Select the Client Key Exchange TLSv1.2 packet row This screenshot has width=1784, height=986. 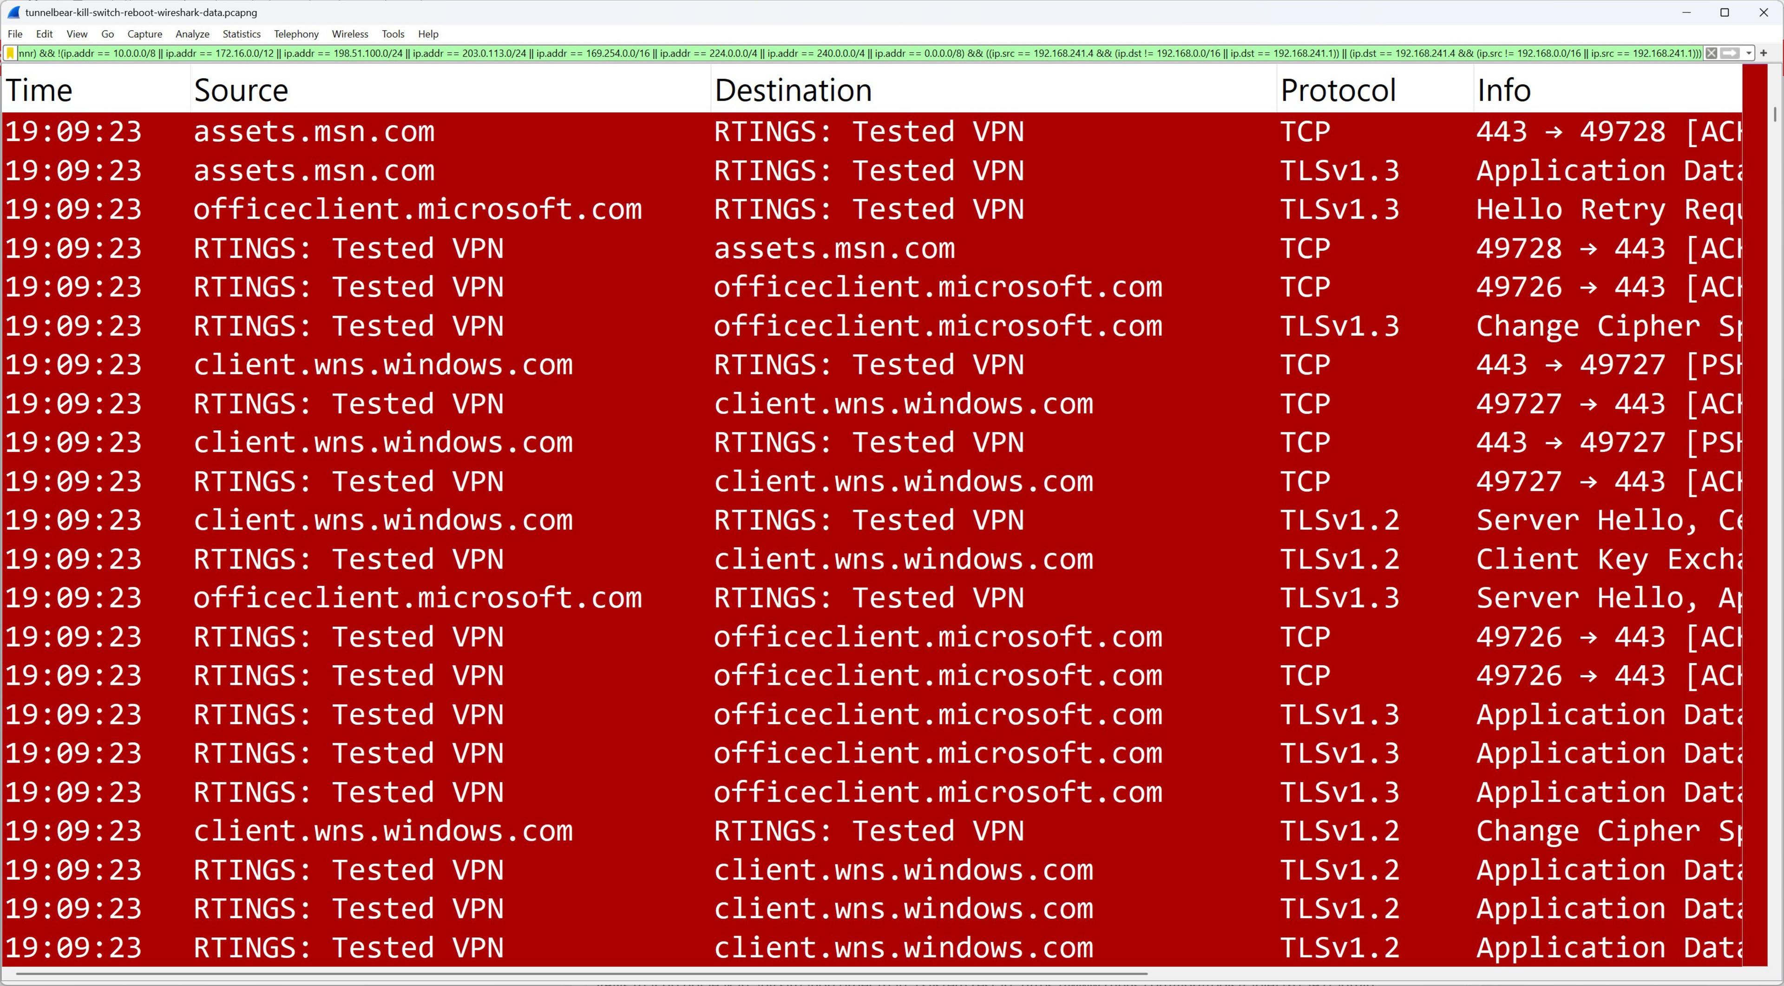coord(831,559)
